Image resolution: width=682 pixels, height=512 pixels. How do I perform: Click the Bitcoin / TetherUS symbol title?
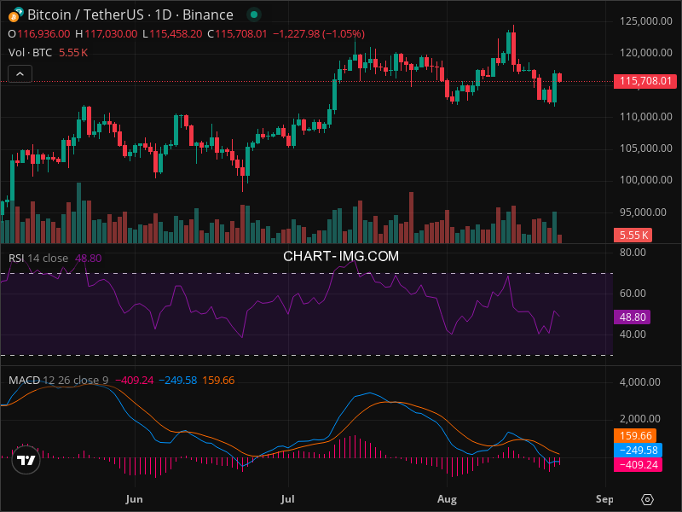click(130, 15)
